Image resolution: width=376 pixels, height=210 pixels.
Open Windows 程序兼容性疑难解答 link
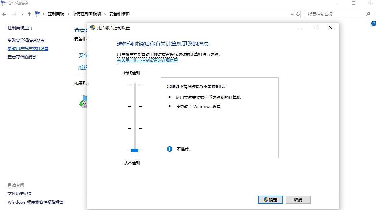[x=35, y=202]
